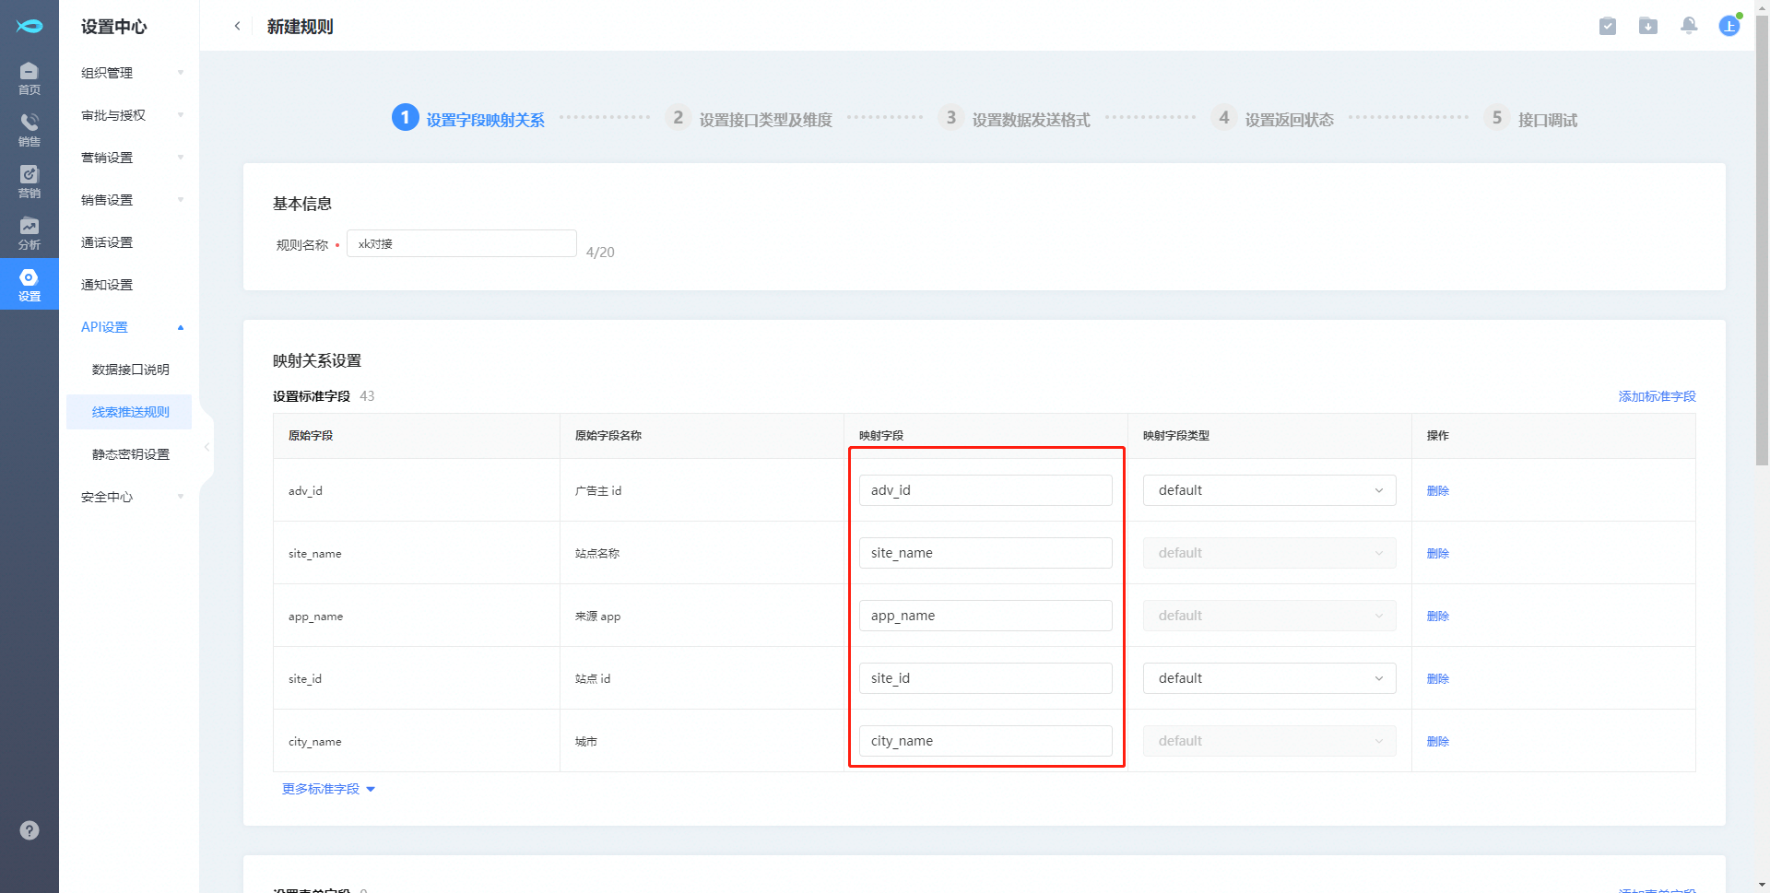This screenshot has width=1770, height=893.
Task: Select 线索推送规则
Action: coord(130,412)
